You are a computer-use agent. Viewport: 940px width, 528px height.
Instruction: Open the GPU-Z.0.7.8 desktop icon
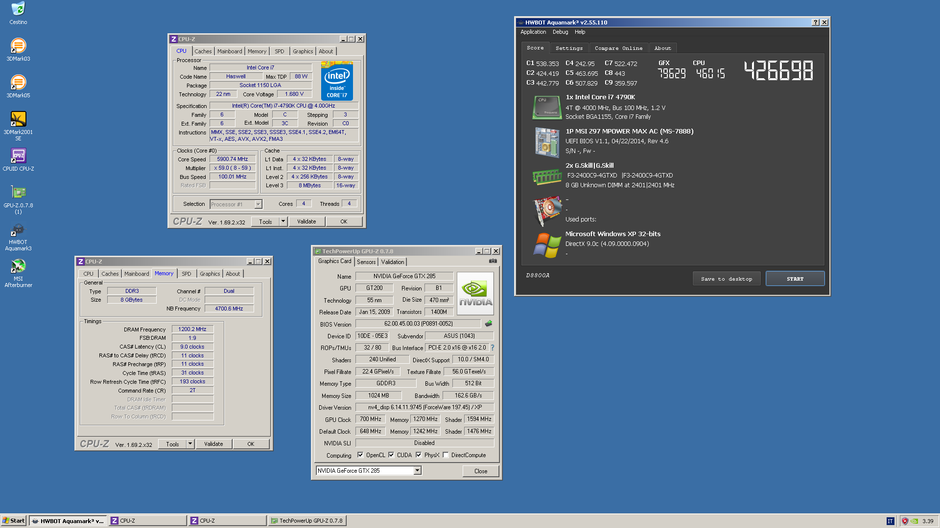18,199
